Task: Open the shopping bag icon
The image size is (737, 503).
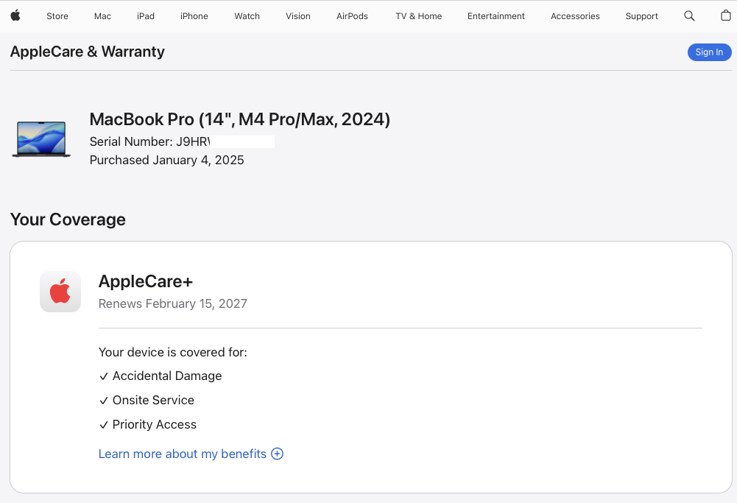Action: coord(726,15)
